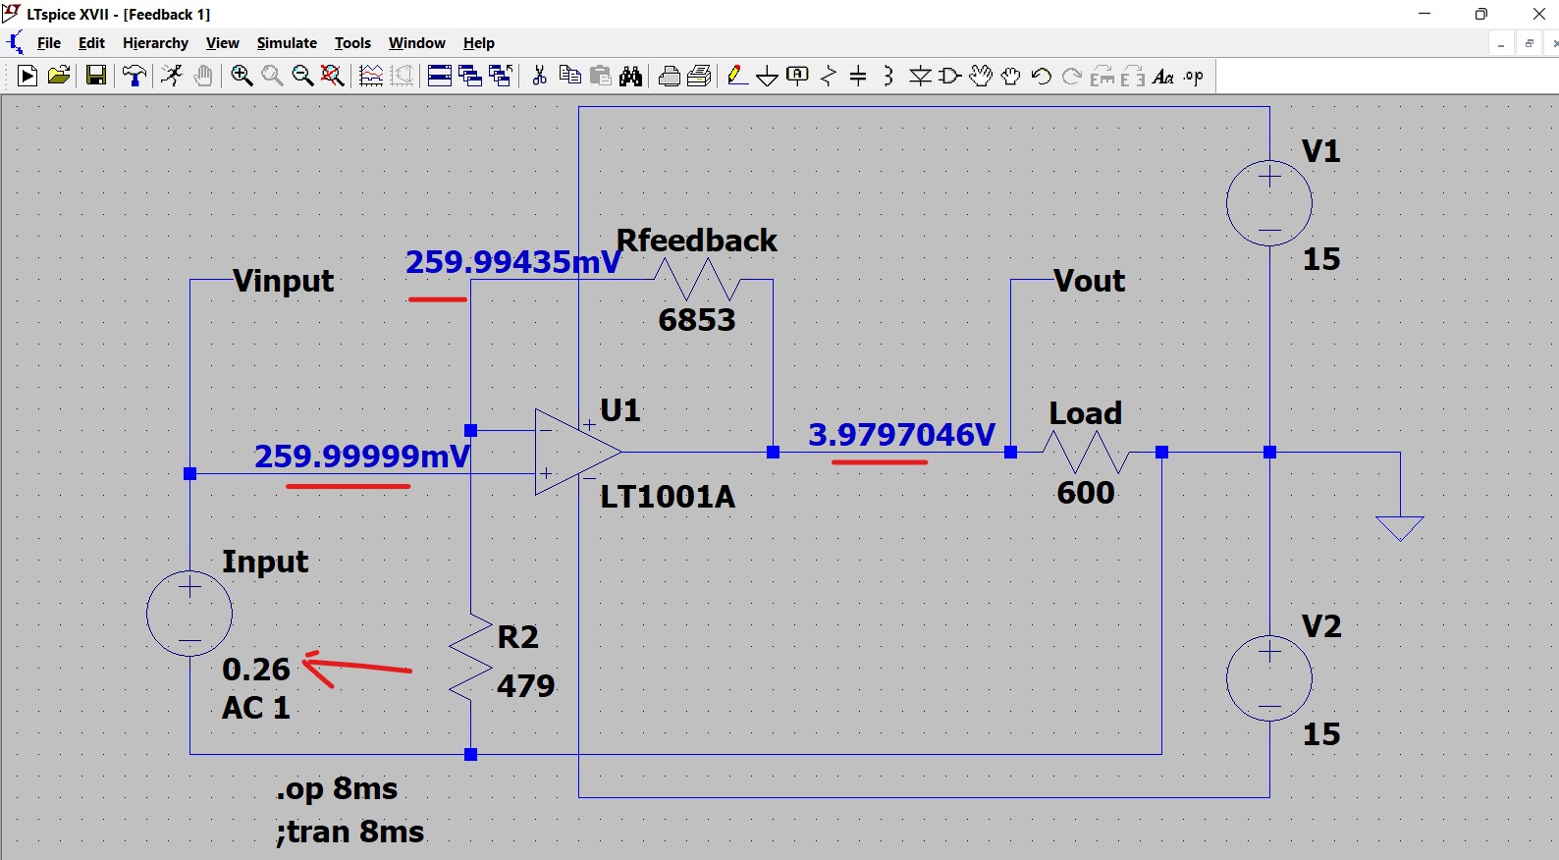Click the Mirror component icon
Viewport: 1559px width, 860px height.
[x=1133, y=77]
